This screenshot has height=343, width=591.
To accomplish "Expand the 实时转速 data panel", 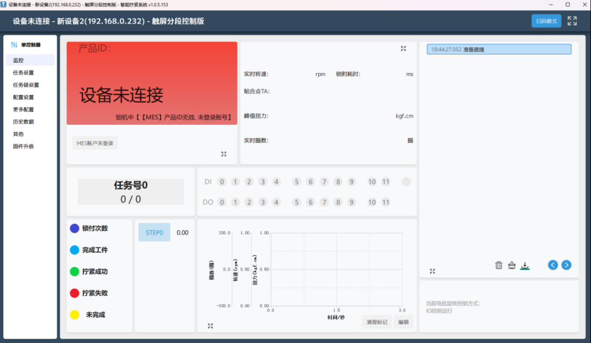I will click(x=403, y=49).
